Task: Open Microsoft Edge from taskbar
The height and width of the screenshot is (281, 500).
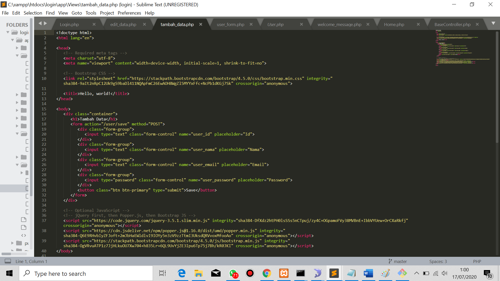Action: coord(181,273)
